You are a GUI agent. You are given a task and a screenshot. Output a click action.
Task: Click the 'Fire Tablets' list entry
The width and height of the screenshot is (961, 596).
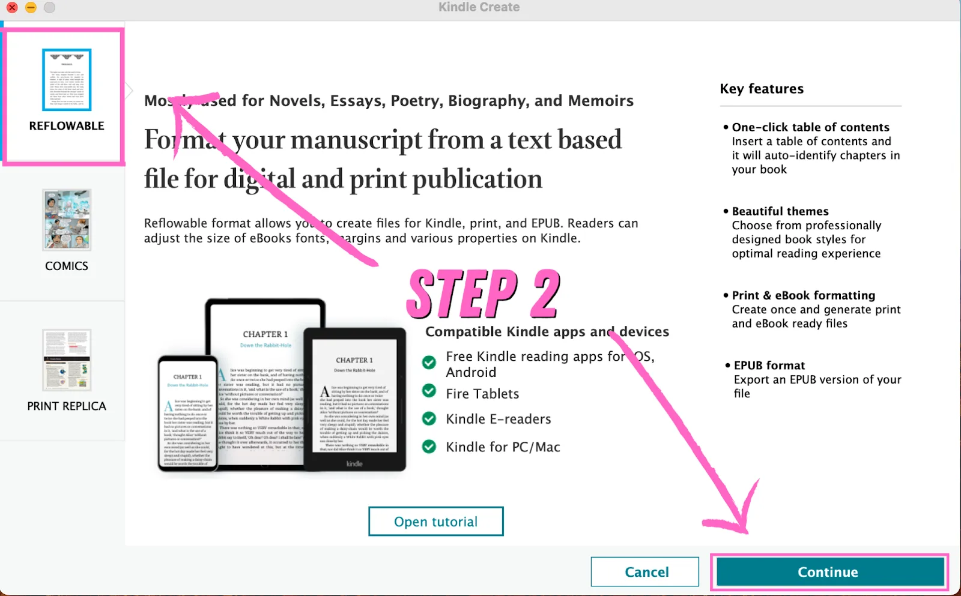coord(482,394)
